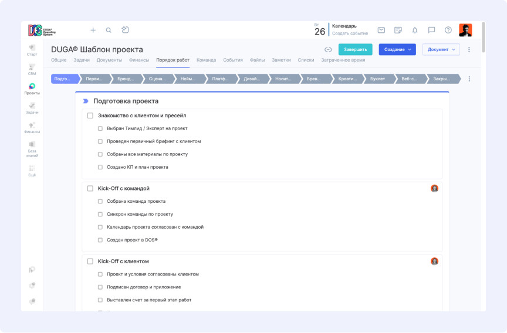Screen dimensions: 507x333
Task: Select the Буклет stage chevron
Action: pos(378,79)
